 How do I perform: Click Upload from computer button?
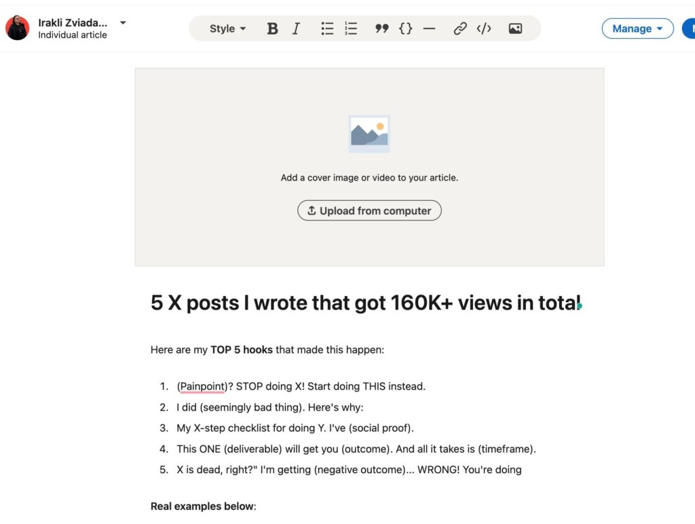369,210
